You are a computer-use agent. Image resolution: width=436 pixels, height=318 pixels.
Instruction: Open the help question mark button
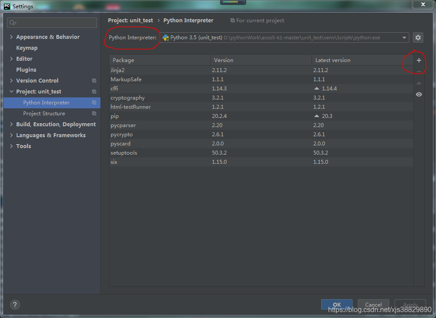click(x=15, y=304)
